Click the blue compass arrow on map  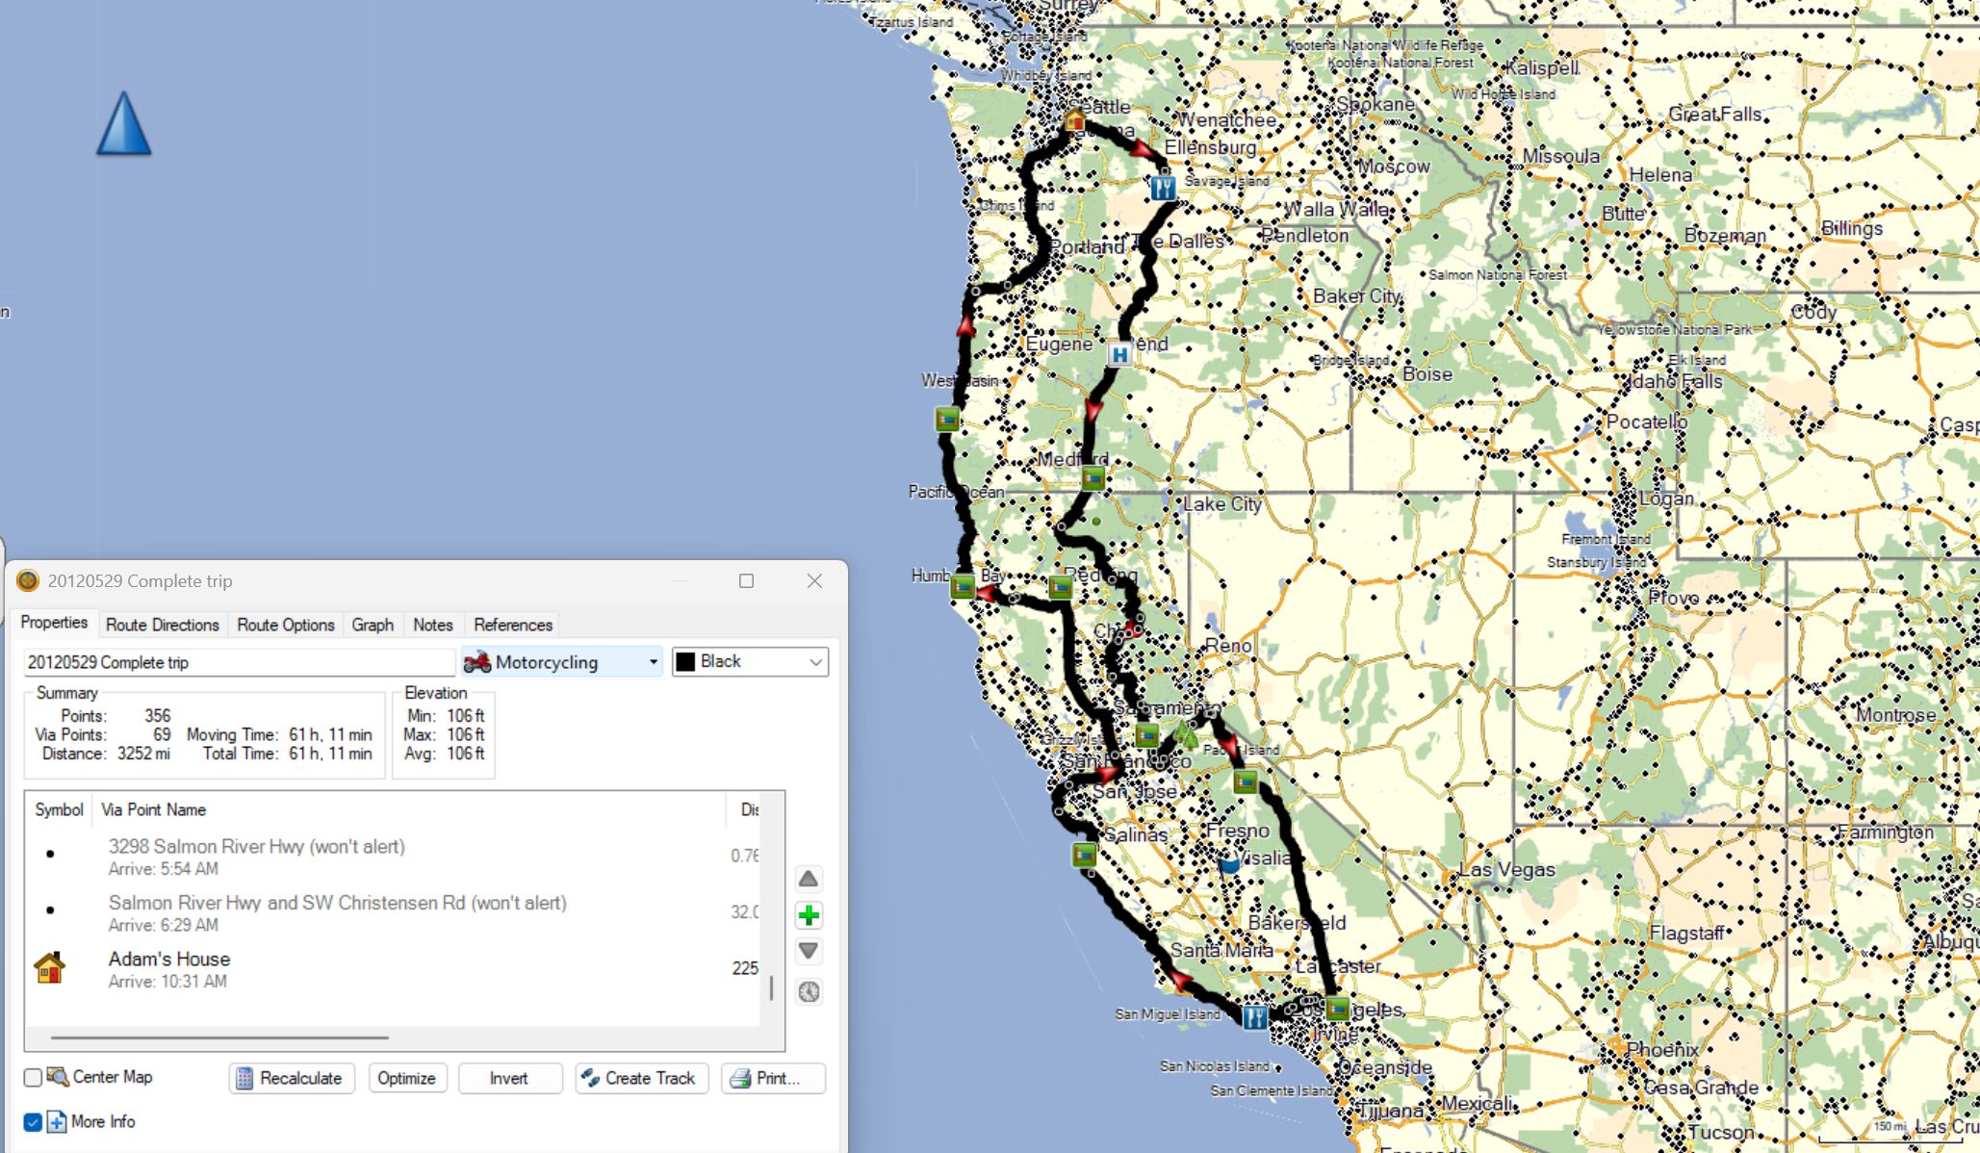tap(124, 124)
